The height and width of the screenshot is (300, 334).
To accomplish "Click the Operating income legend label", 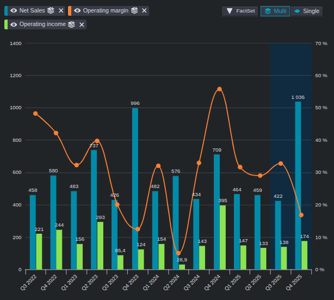I will tap(42, 24).
